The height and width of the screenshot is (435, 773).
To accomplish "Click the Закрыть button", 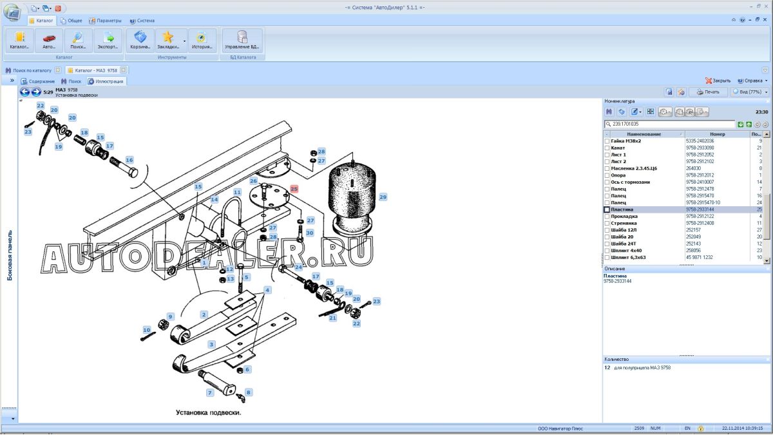I will pyautogui.click(x=718, y=81).
